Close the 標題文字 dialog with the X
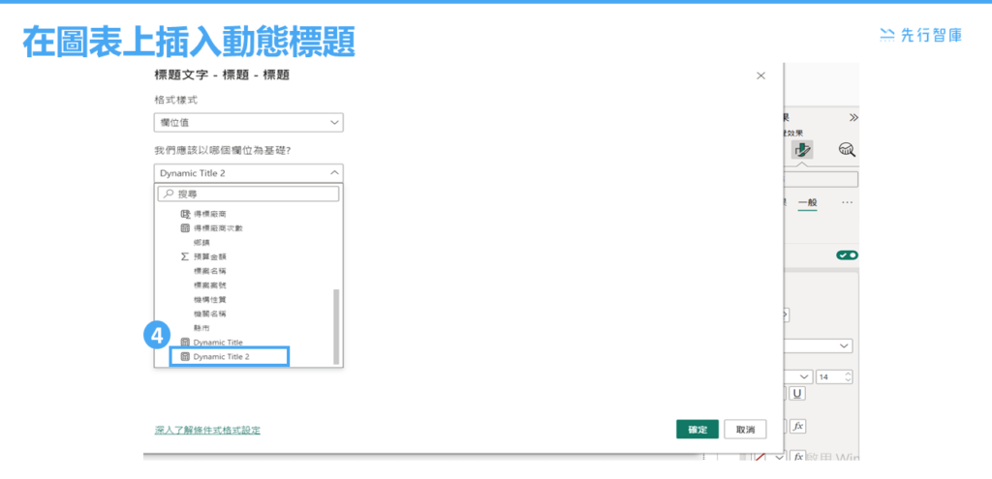This screenshot has height=479, width=992. click(760, 75)
